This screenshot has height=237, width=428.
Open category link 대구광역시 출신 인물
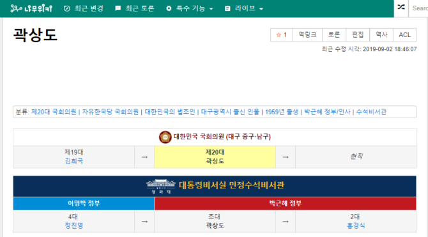point(230,112)
